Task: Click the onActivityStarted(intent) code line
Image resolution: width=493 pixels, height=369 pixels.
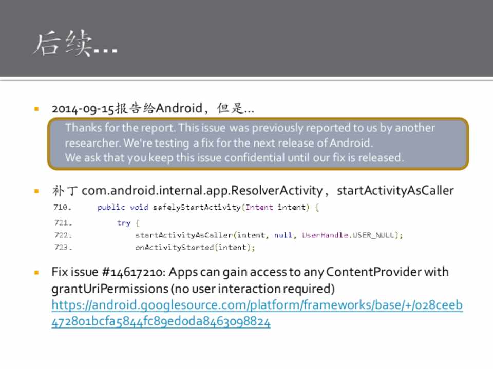Action: click(195, 248)
